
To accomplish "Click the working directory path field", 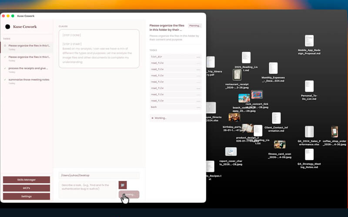I will point(99,175).
